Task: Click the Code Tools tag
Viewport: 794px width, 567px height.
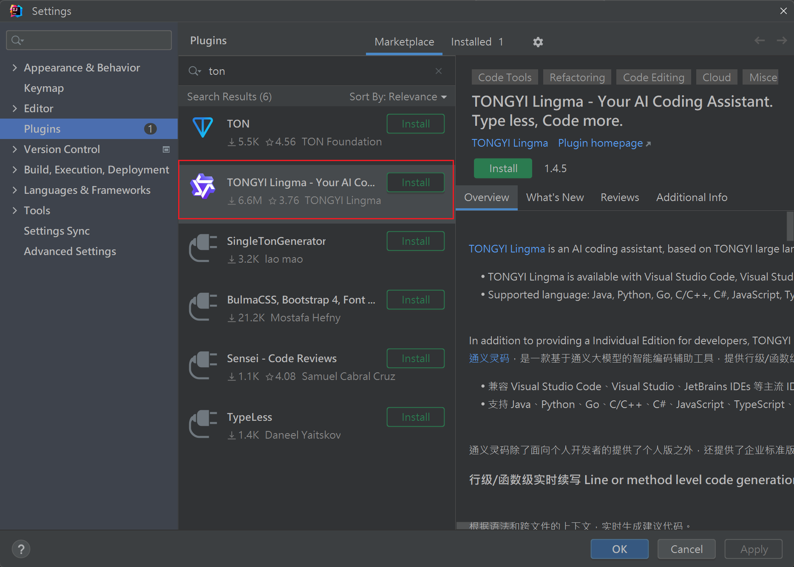Action: 505,77
